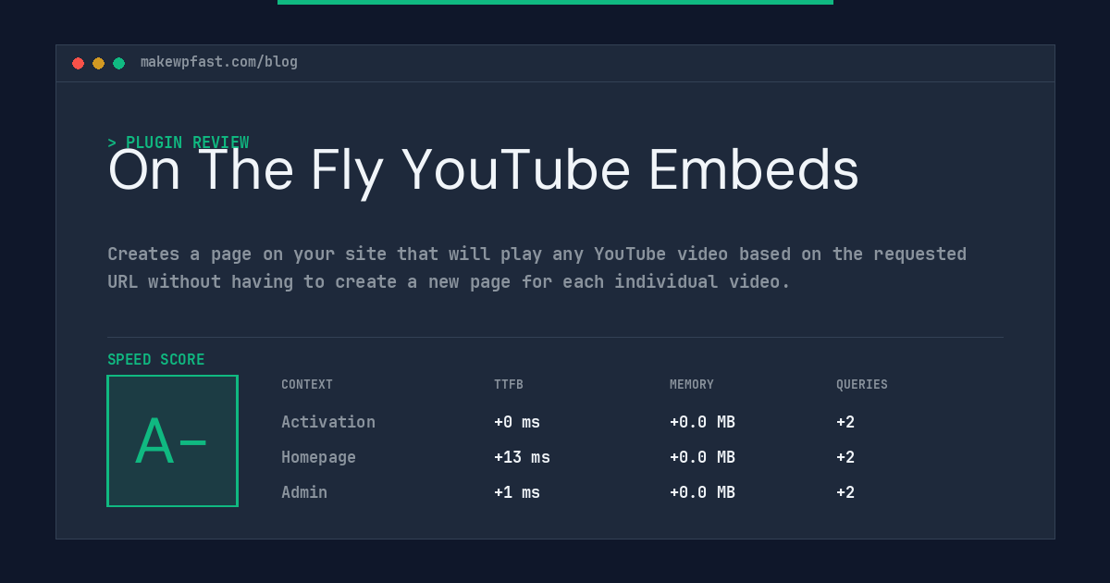Screen dimensions: 1110x583
Task: Click the makewpfast.com/blog address text
Action: pos(219,62)
